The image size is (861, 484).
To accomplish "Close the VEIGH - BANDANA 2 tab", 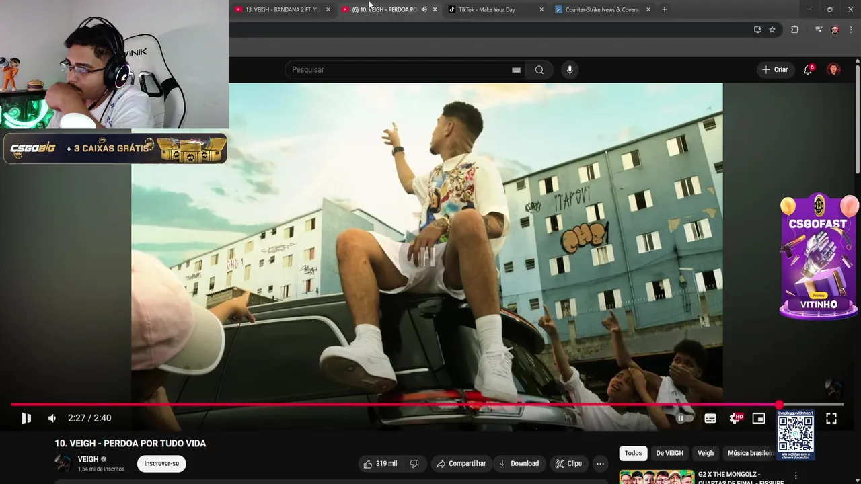I will [x=328, y=9].
